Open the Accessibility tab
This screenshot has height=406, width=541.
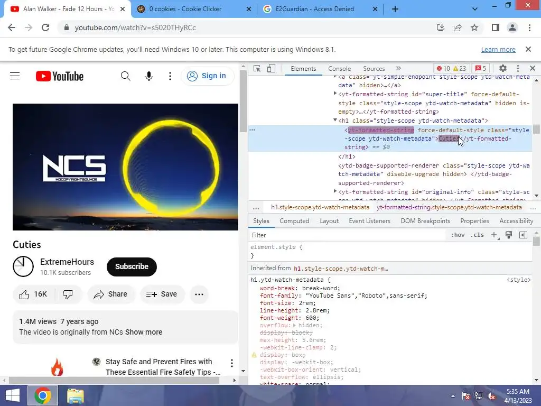(x=516, y=221)
